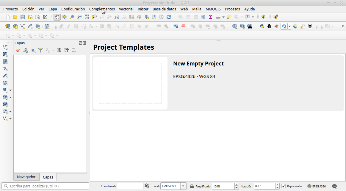Image resolution: width=346 pixels, height=191 pixels.
Task: Show more toolbar items with the chevron
Action: point(343,26)
